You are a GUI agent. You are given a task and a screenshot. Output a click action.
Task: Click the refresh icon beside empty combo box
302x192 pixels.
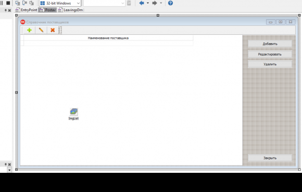[129, 3]
